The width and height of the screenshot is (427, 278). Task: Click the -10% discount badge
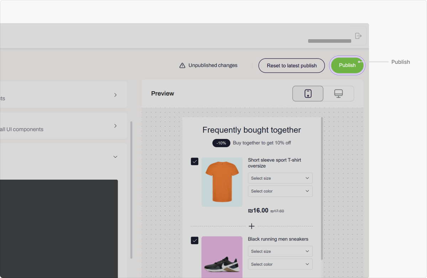click(x=221, y=143)
